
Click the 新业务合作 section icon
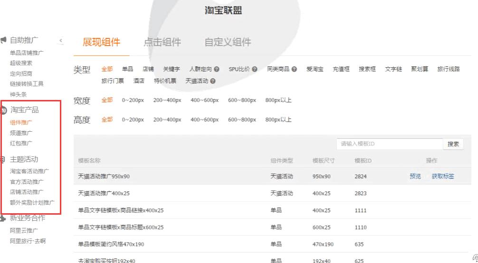coord(3,218)
